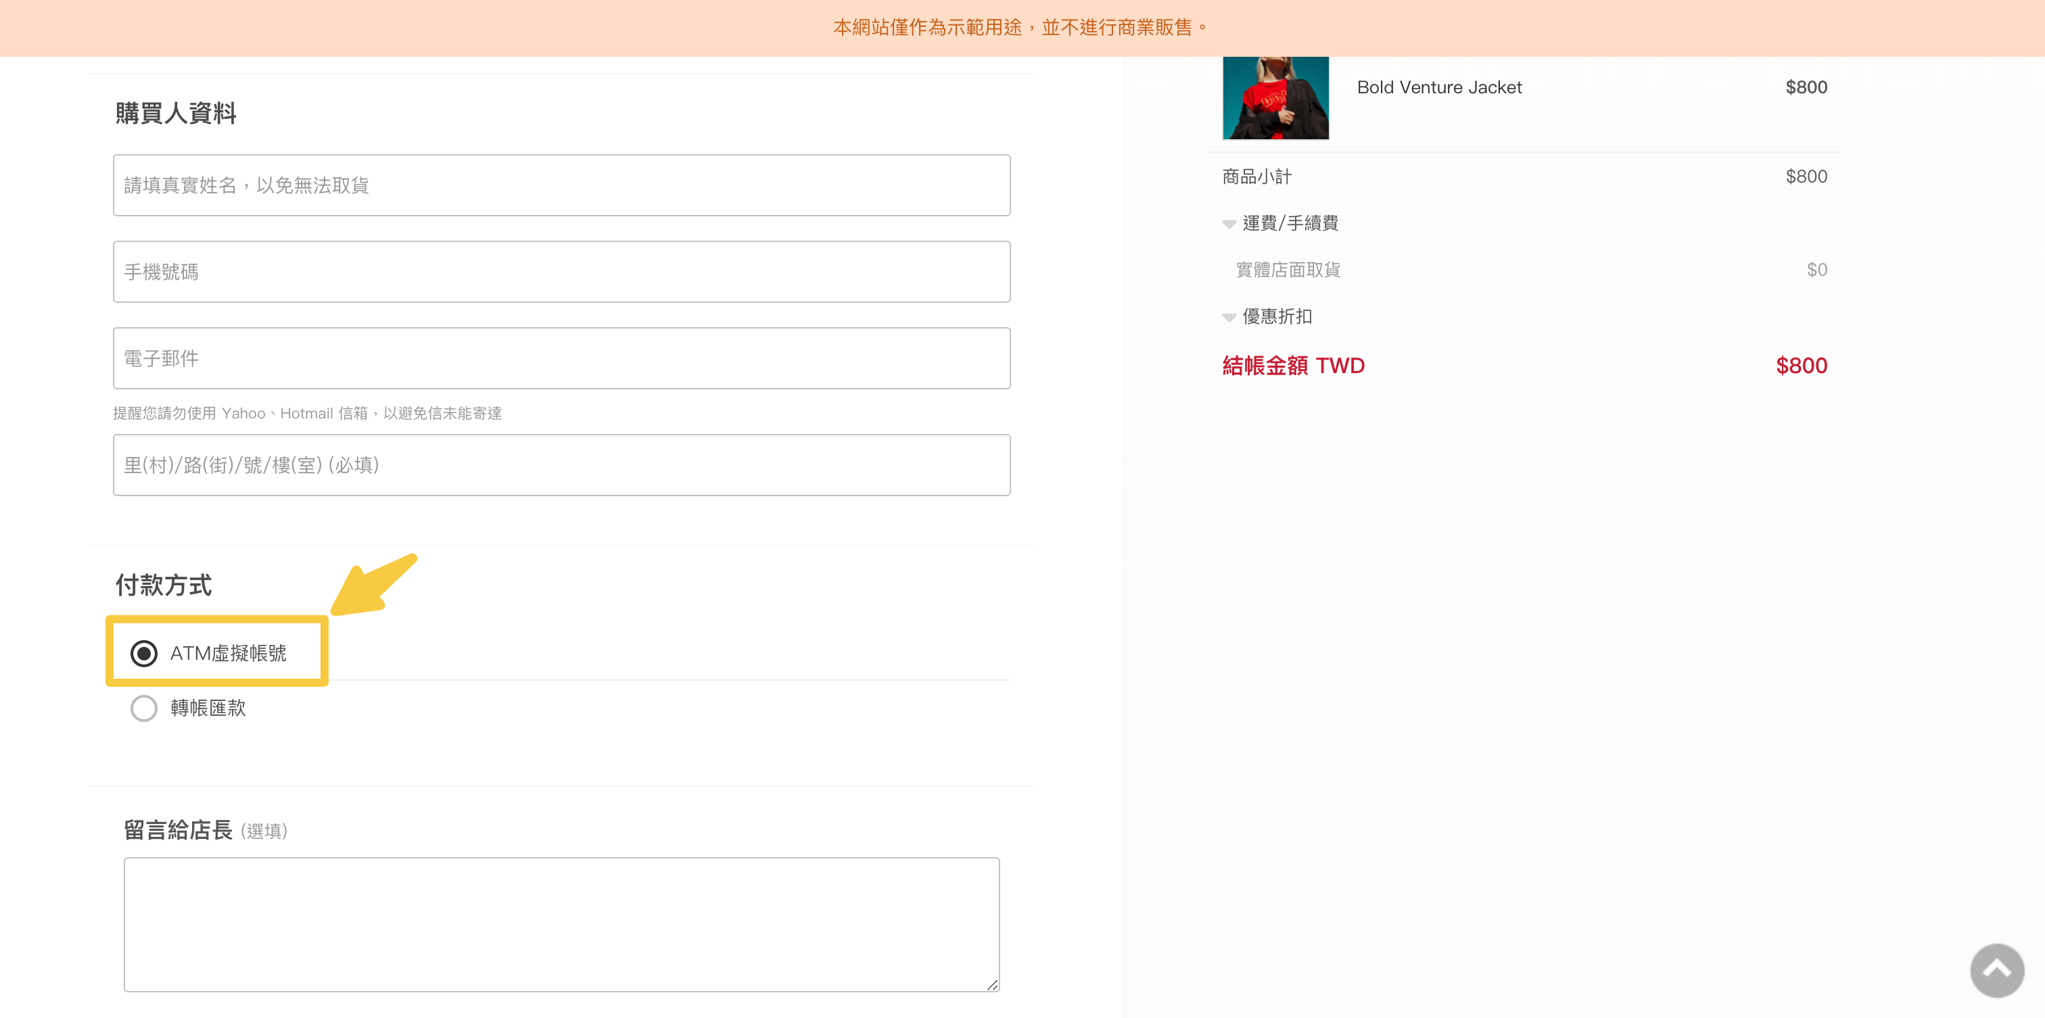This screenshot has width=2045, height=1018.
Task: Click the 商品小計 subtotal label
Action: (x=1256, y=176)
